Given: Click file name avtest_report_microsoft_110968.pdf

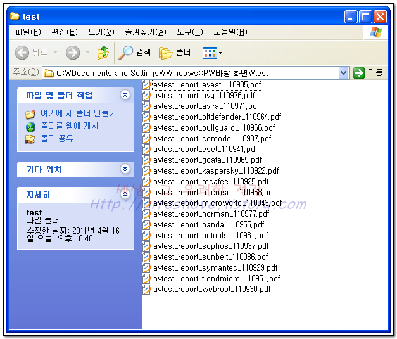Looking at the screenshot, I should pyautogui.click(x=214, y=193).
